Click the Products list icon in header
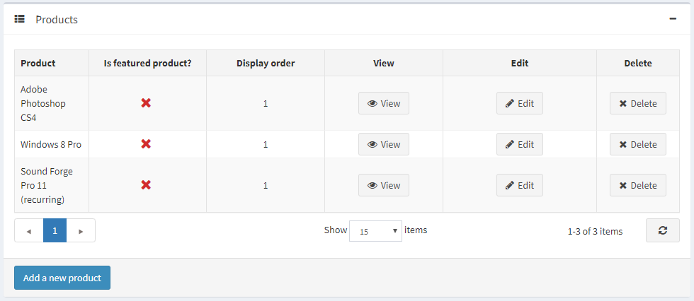This screenshot has height=301, width=694. pyautogui.click(x=20, y=19)
